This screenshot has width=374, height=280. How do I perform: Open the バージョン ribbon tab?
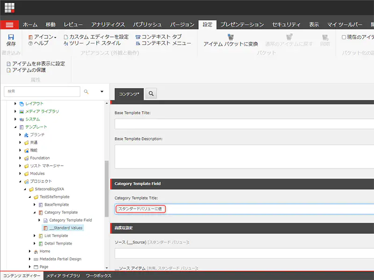[182, 25]
